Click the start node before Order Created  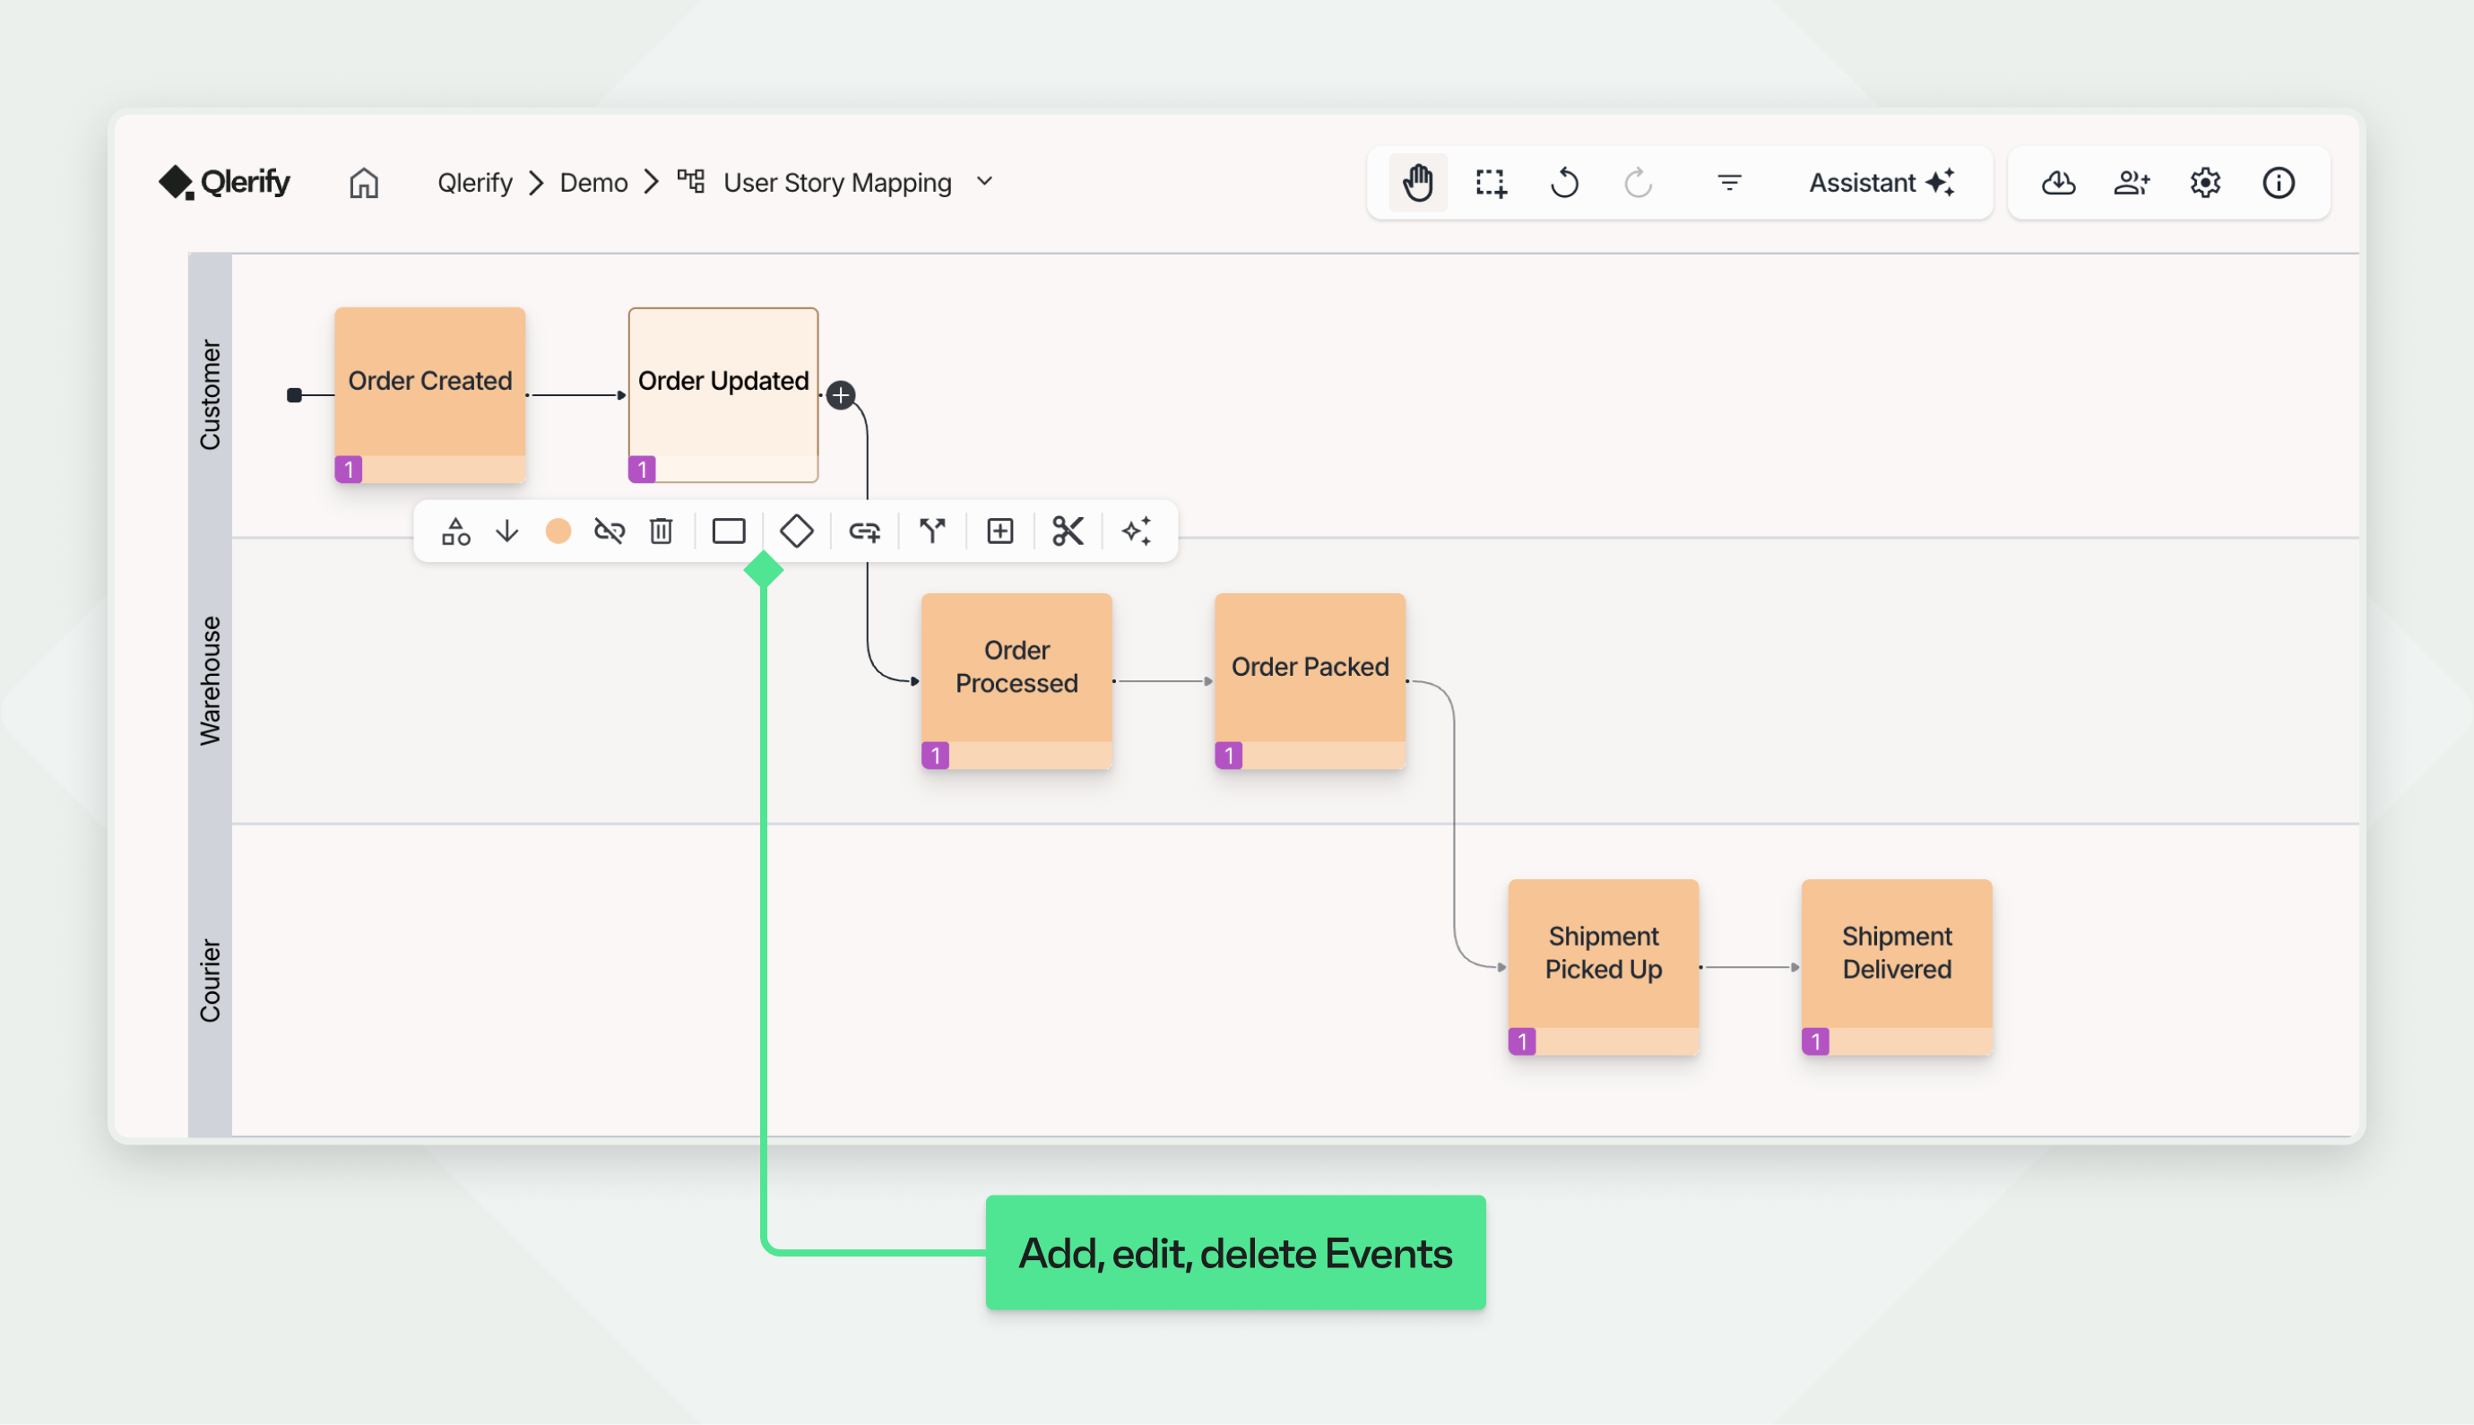(x=294, y=395)
